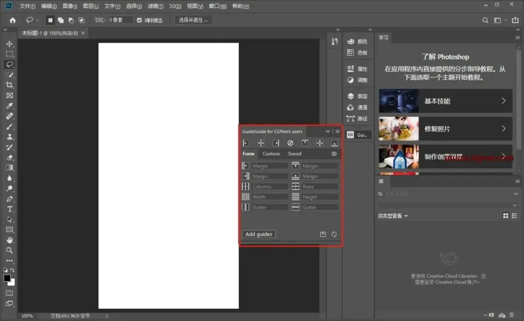Open 颜色 panel button

pyautogui.click(x=358, y=41)
